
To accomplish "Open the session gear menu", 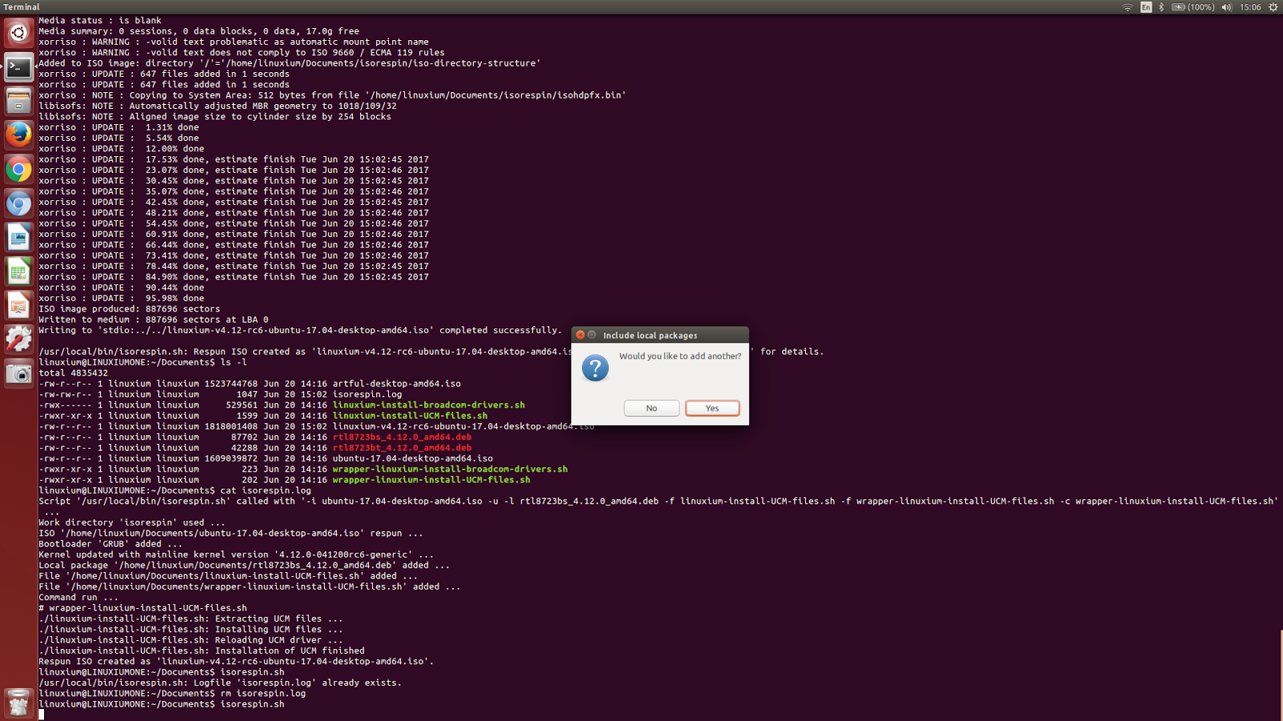I will [1273, 6].
